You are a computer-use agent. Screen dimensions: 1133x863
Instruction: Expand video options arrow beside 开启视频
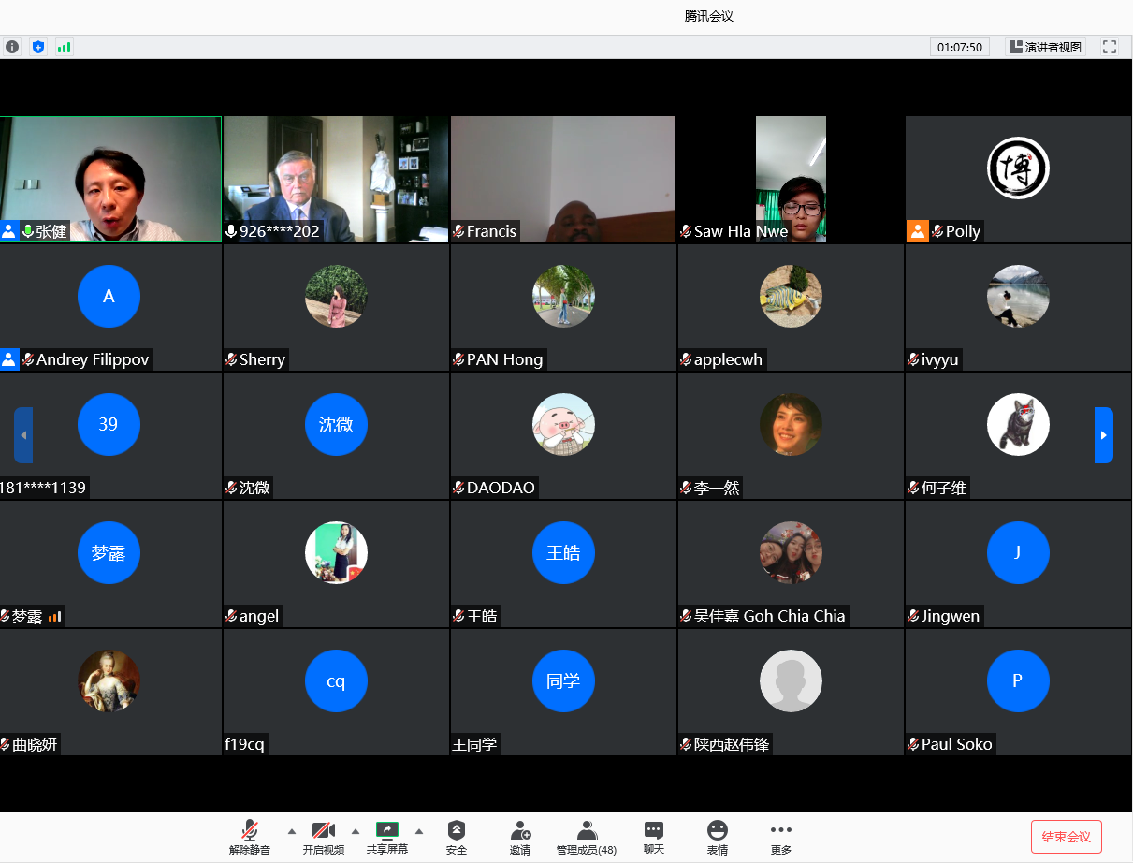click(x=356, y=831)
